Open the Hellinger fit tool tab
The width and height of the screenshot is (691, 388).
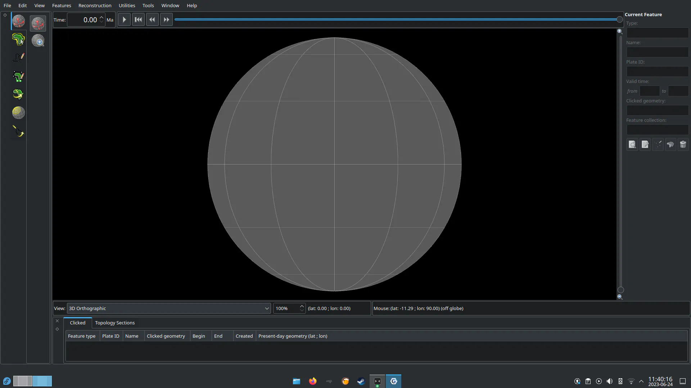coord(18,131)
